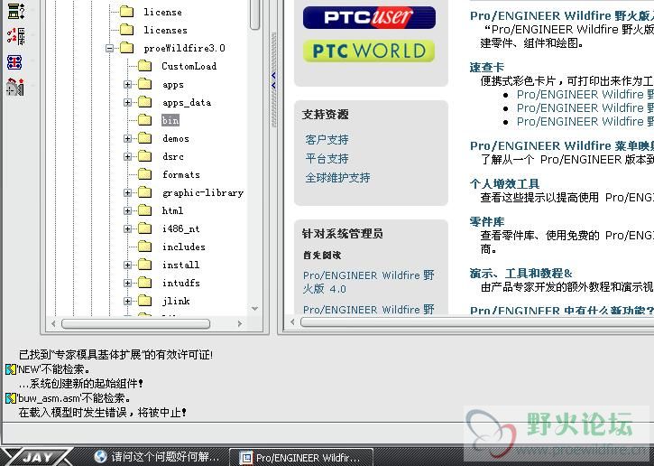Switch to the 请问这个问题好何解… taskbar window
The image size is (654, 466).
pyautogui.click(x=156, y=457)
